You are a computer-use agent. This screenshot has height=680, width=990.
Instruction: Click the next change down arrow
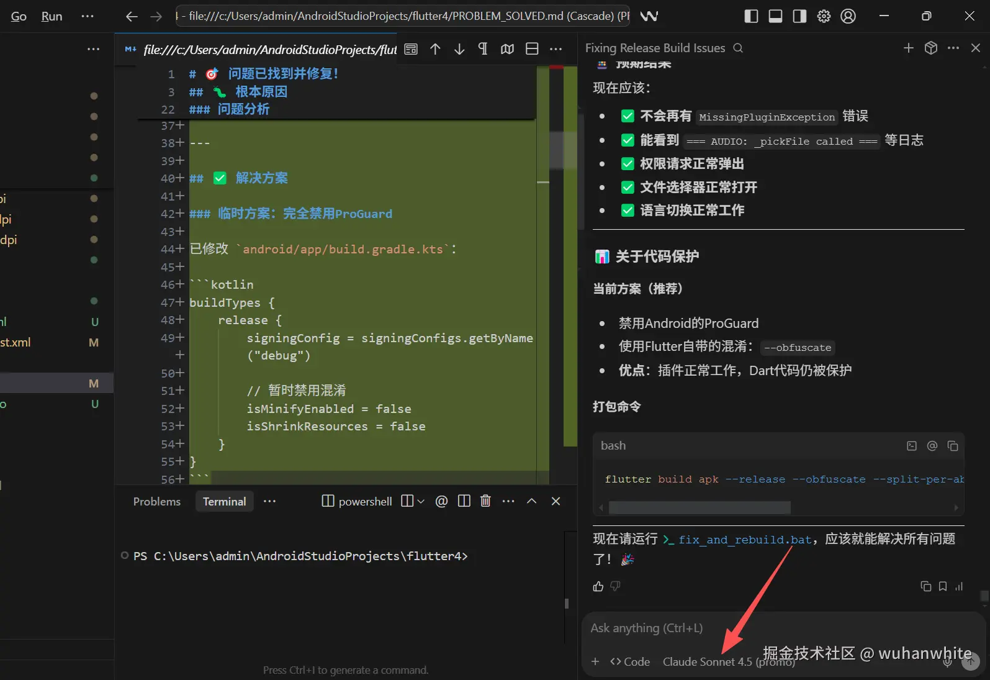click(x=459, y=49)
